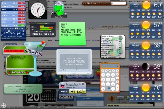The width and height of the screenshot is (164, 109).
Task: Toggle AAPL change value display
Action: pos(22,9)
